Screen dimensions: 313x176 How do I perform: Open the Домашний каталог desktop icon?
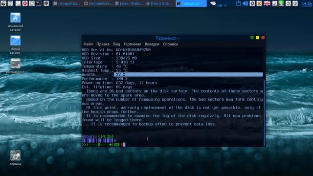(15, 22)
